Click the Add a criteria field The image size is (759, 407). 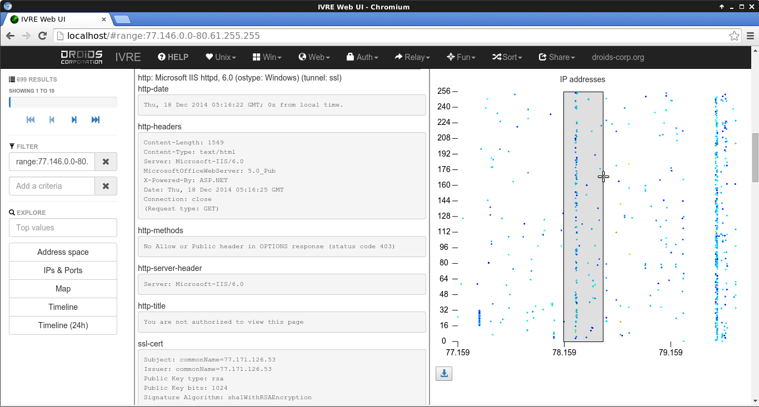(52, 186)
